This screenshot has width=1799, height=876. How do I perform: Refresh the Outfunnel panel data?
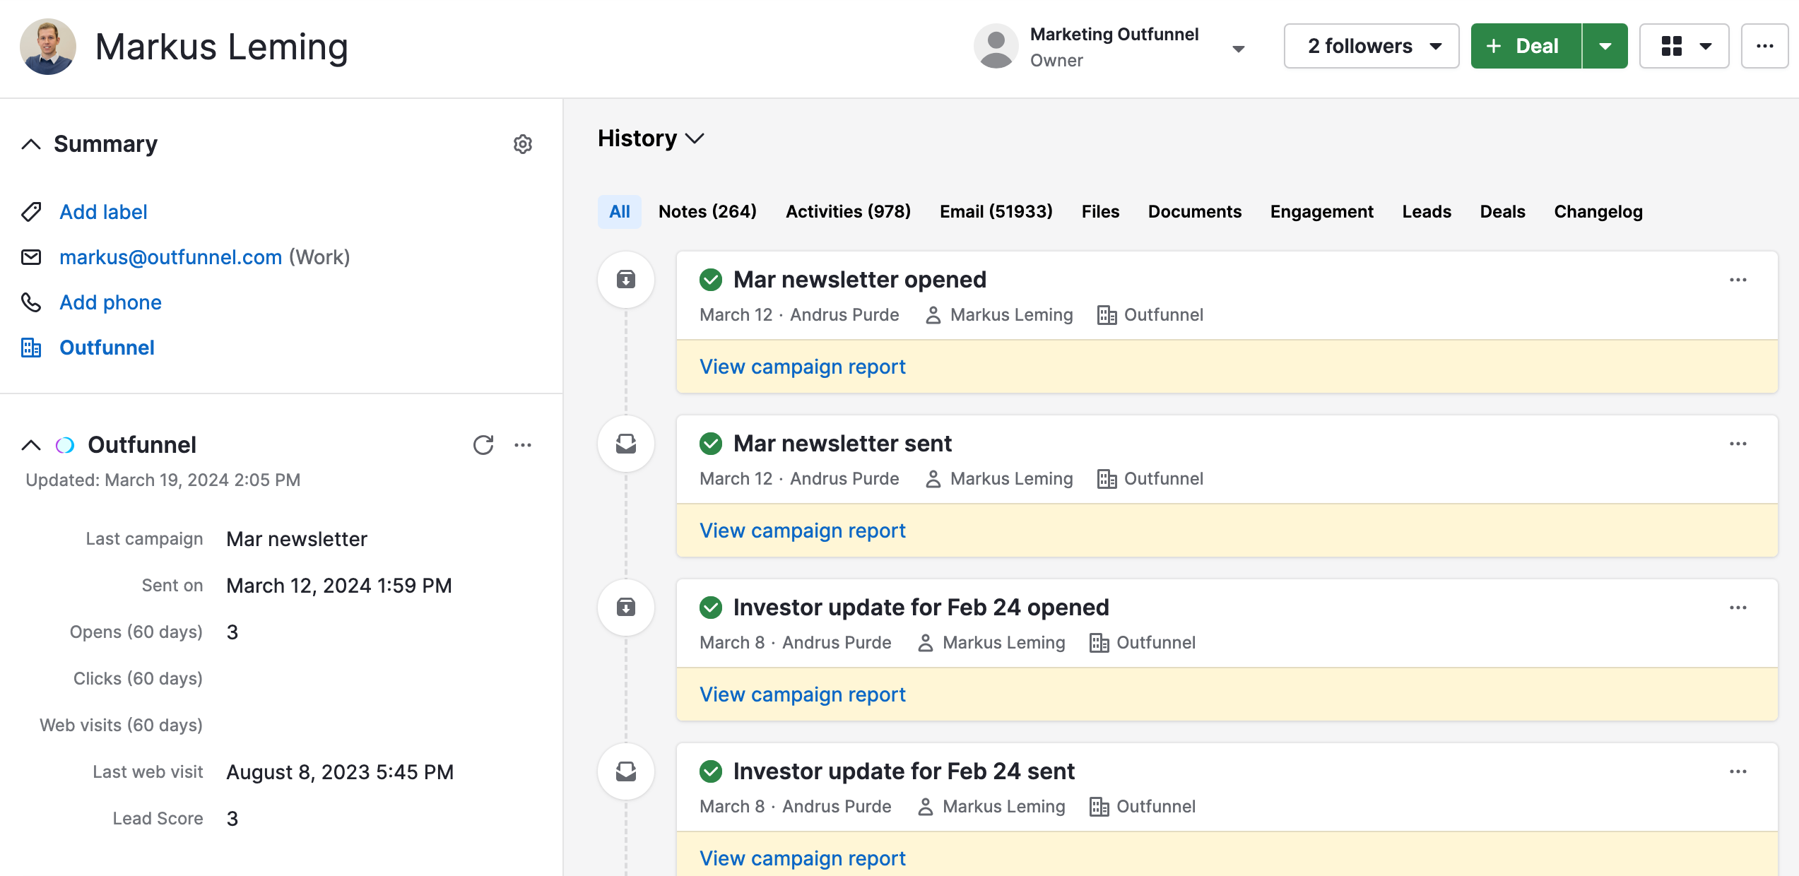click(483, 445)
